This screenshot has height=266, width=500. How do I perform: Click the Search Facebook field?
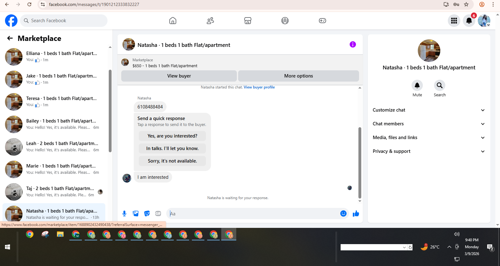pyautogui.click(x=64, y=21)
